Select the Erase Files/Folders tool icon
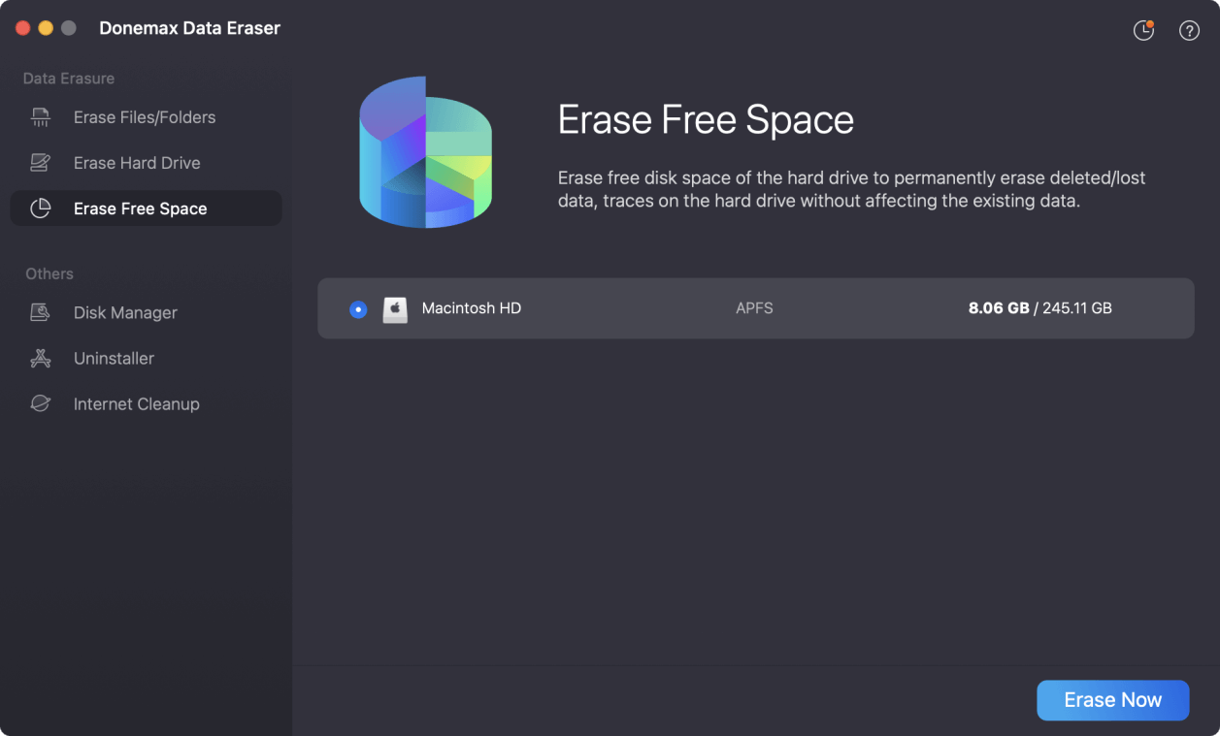 (x=39, y=116)
